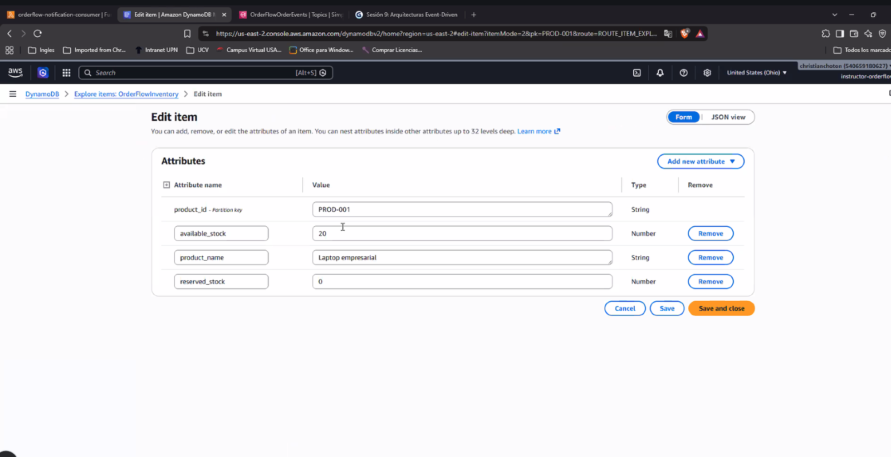Remove the available_stock attribute
The width and height of the screenshot is (891, 457).
tap(711, 234)
